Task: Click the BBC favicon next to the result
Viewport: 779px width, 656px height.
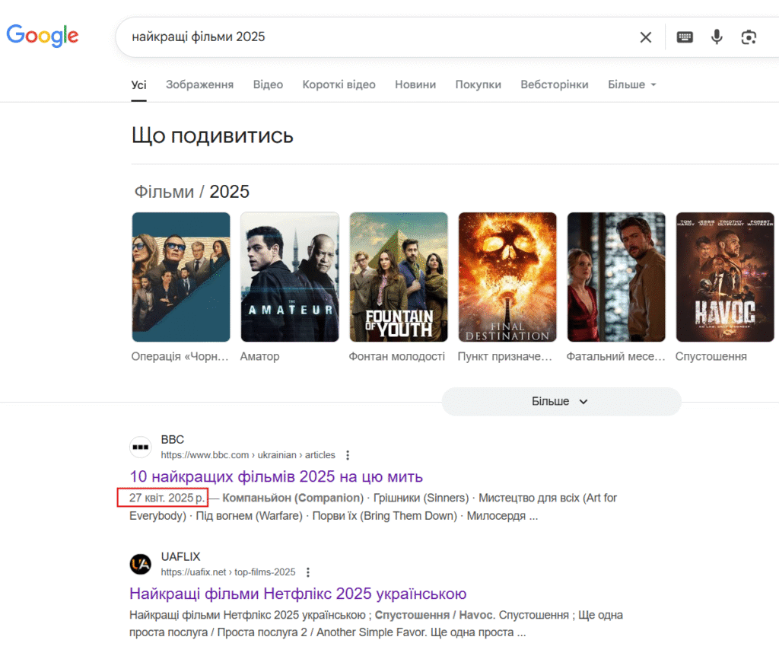Action: (x=141, y=447)
